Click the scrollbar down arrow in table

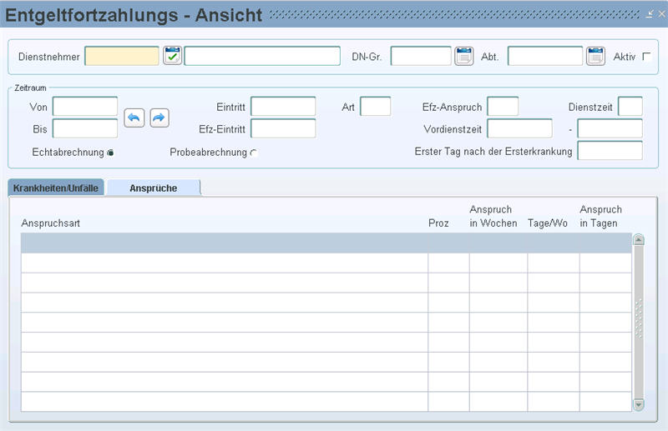pos(638,404)
